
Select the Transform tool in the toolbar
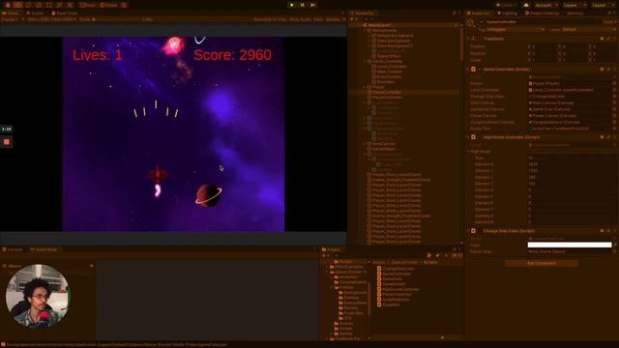click(59, 5)
